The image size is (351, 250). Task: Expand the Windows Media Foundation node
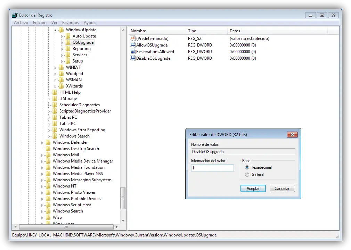pyautogui.click(x=42, y=167)
